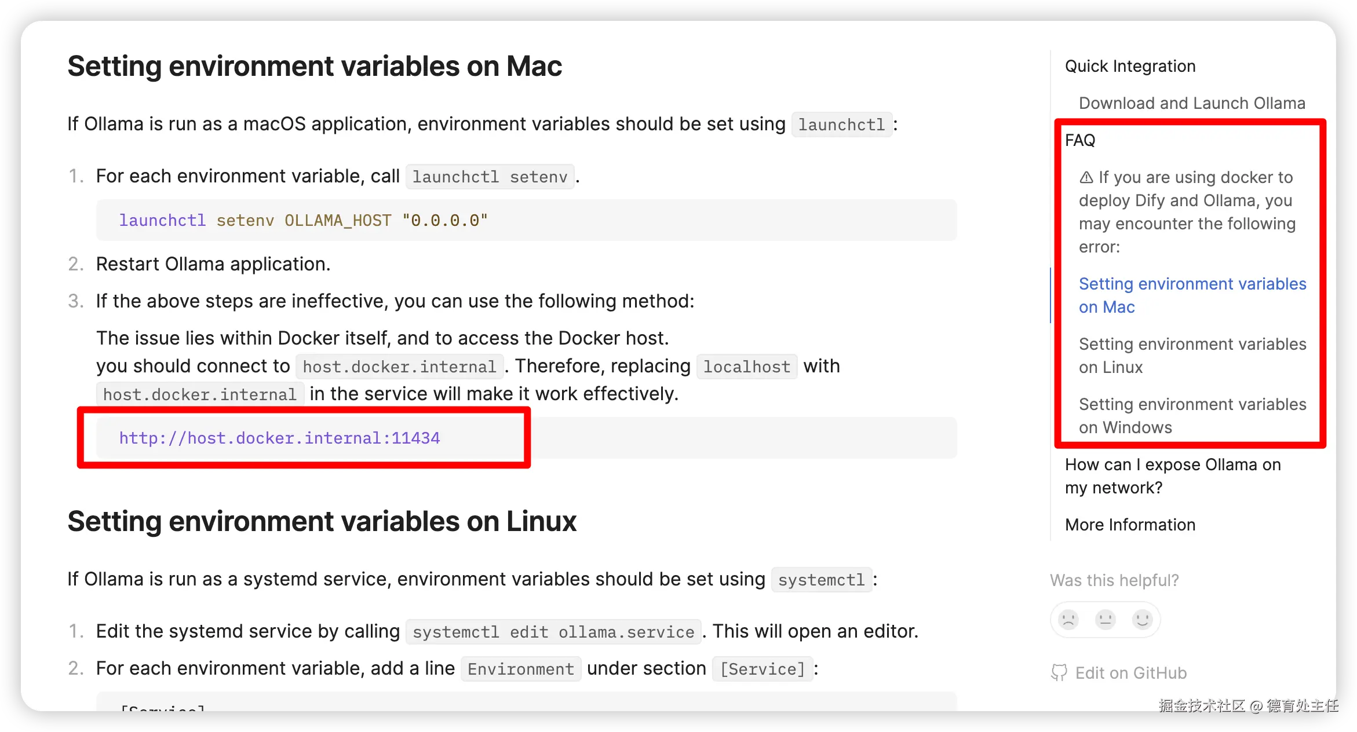Click the GitHub icon beside Edit on GitHub

[1059, 673]
